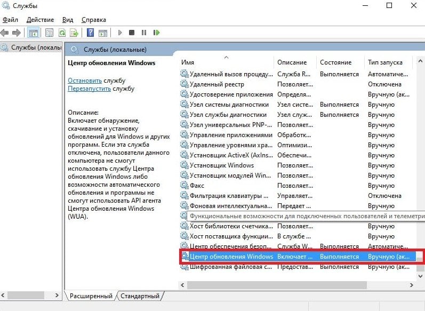Image resolution: width=425 pixels, height=311 pixels.
Task: Click the left pane scroll right arrow
Action: coord(57,295)
